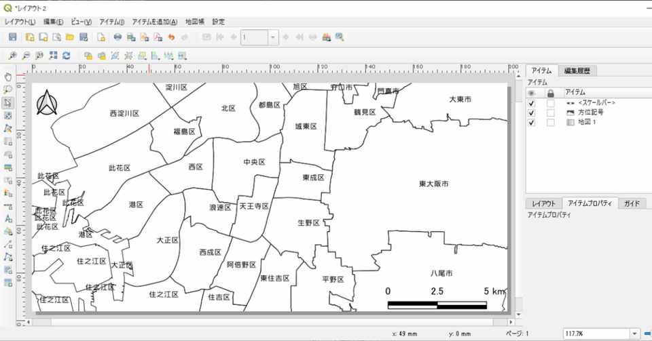The height and width of the screenshot is (341, 652).
Task: Switch to the ガイド tab
Action: pyautogui.click(x=632, y=203)
